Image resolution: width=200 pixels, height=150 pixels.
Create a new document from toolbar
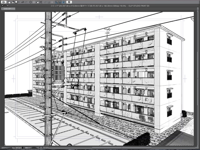click(9, 2)
